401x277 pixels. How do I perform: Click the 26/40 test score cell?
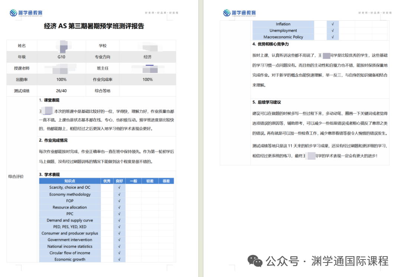(62, 91)
